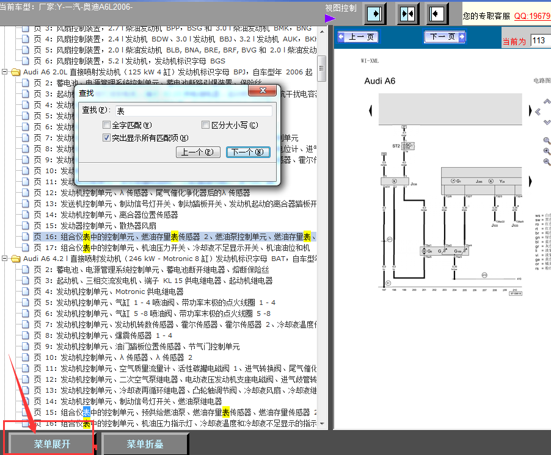Click page icon of 页 15 散热器风扇 row
The height and width of the screenshot is (455, 551).
(25, 226)
